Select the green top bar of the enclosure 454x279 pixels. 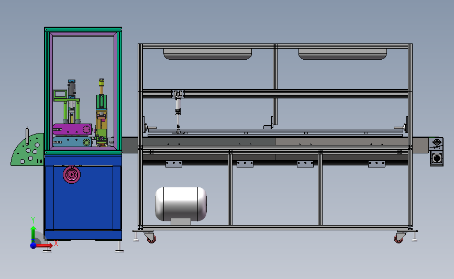(83, 29)
